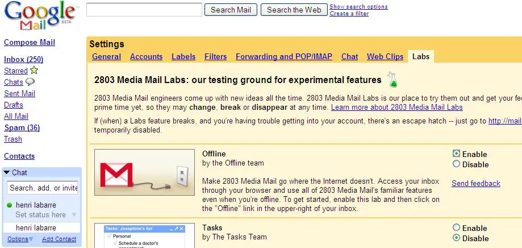
Task: Click Show search options link
Action: (358, 6)
